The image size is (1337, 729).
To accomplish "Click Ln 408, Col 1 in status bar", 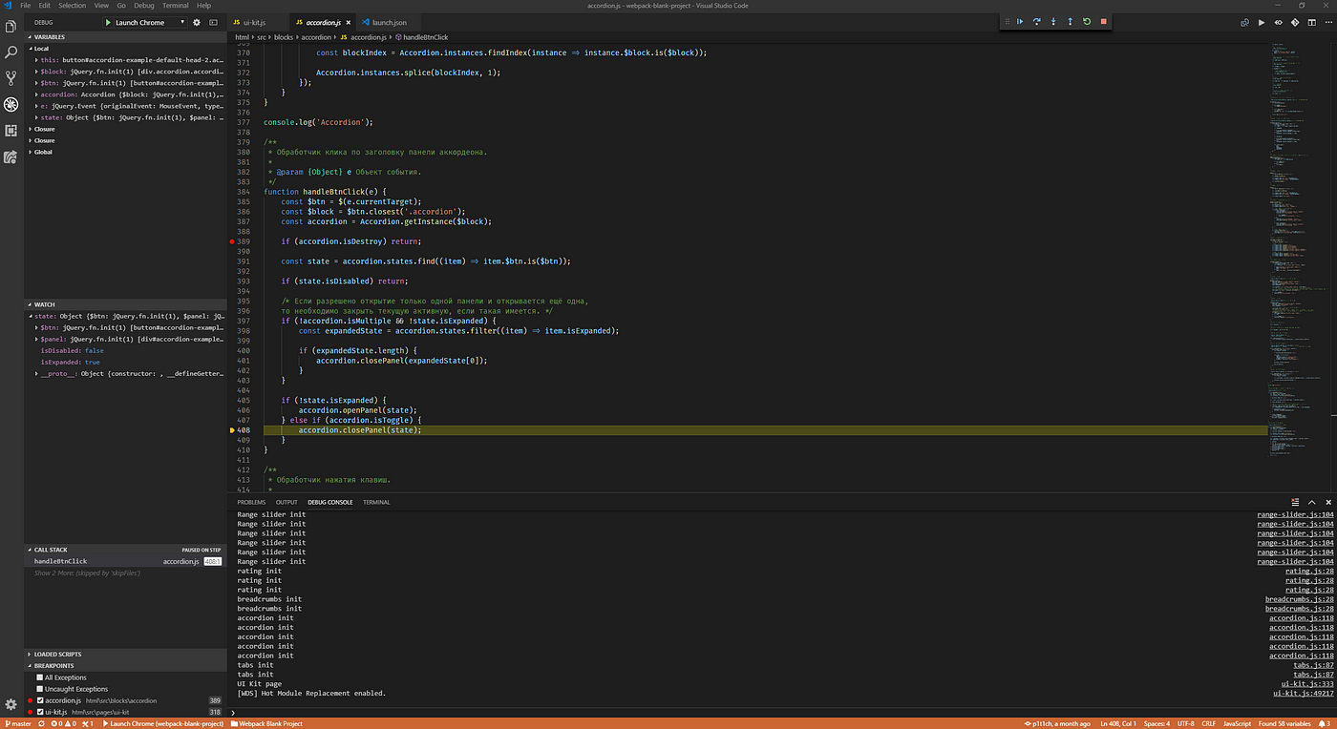I will (1119, 723).
